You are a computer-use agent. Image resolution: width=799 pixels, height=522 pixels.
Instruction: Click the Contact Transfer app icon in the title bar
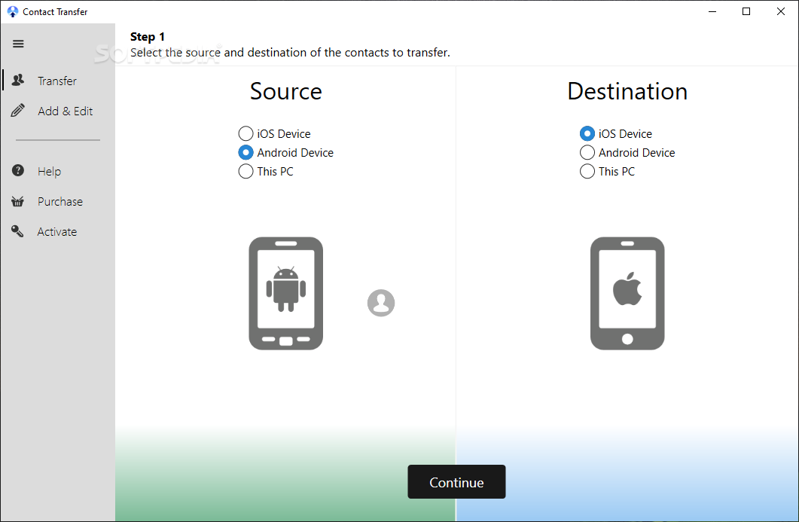(13, 11)
